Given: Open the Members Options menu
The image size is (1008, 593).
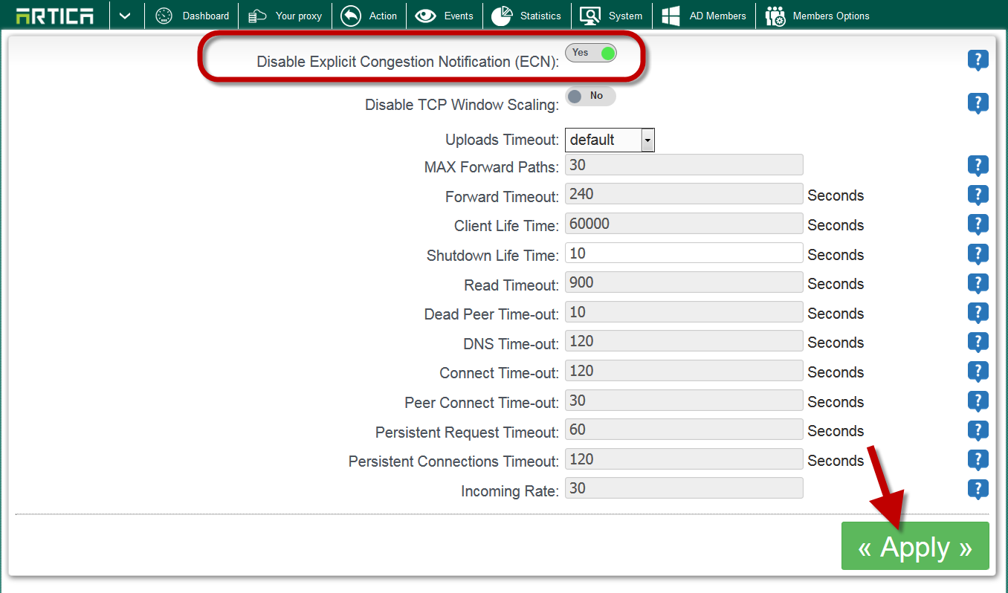Looking at the screenshot, I should coord(830,16).
